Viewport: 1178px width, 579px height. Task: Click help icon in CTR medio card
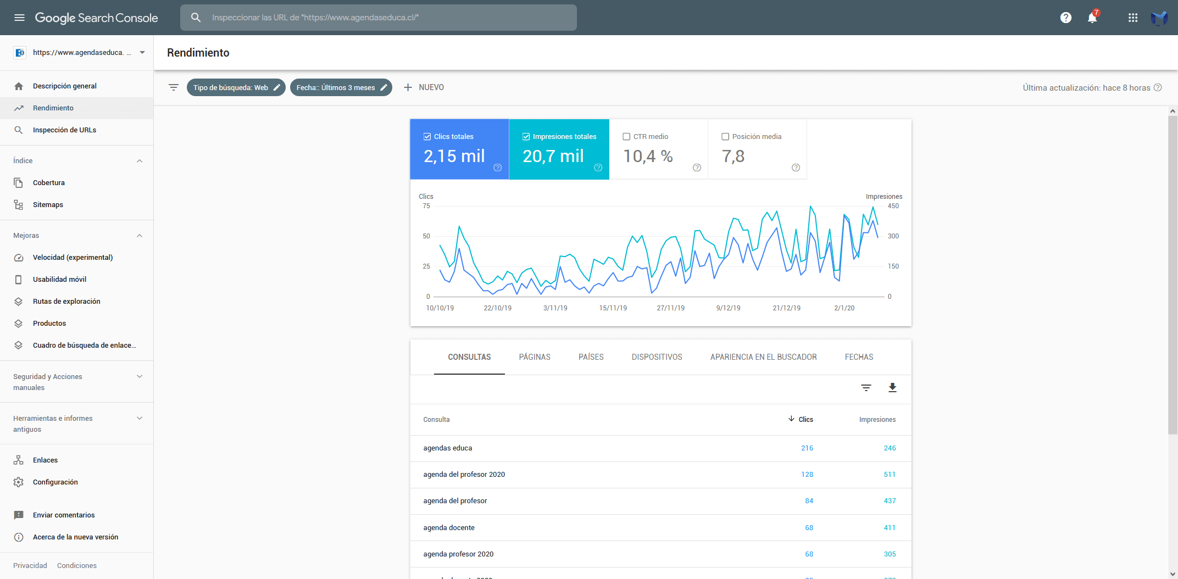[697, 168]
